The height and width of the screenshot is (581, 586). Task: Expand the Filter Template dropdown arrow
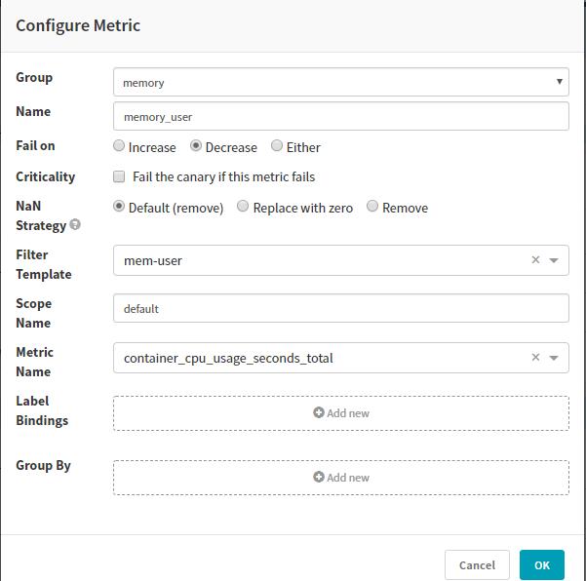(x=554, y=260)
